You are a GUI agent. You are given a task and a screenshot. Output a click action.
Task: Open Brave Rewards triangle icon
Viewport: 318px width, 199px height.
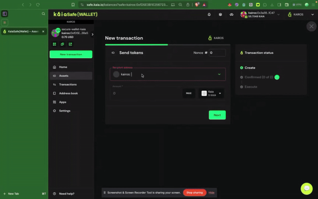coord(204,5)
